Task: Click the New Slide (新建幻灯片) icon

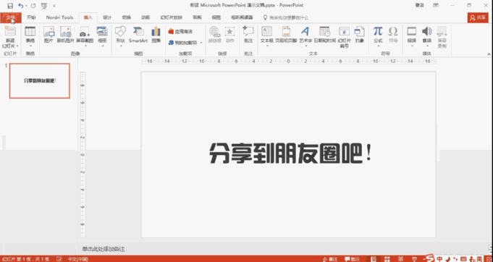Action: (x=10, y=31)
